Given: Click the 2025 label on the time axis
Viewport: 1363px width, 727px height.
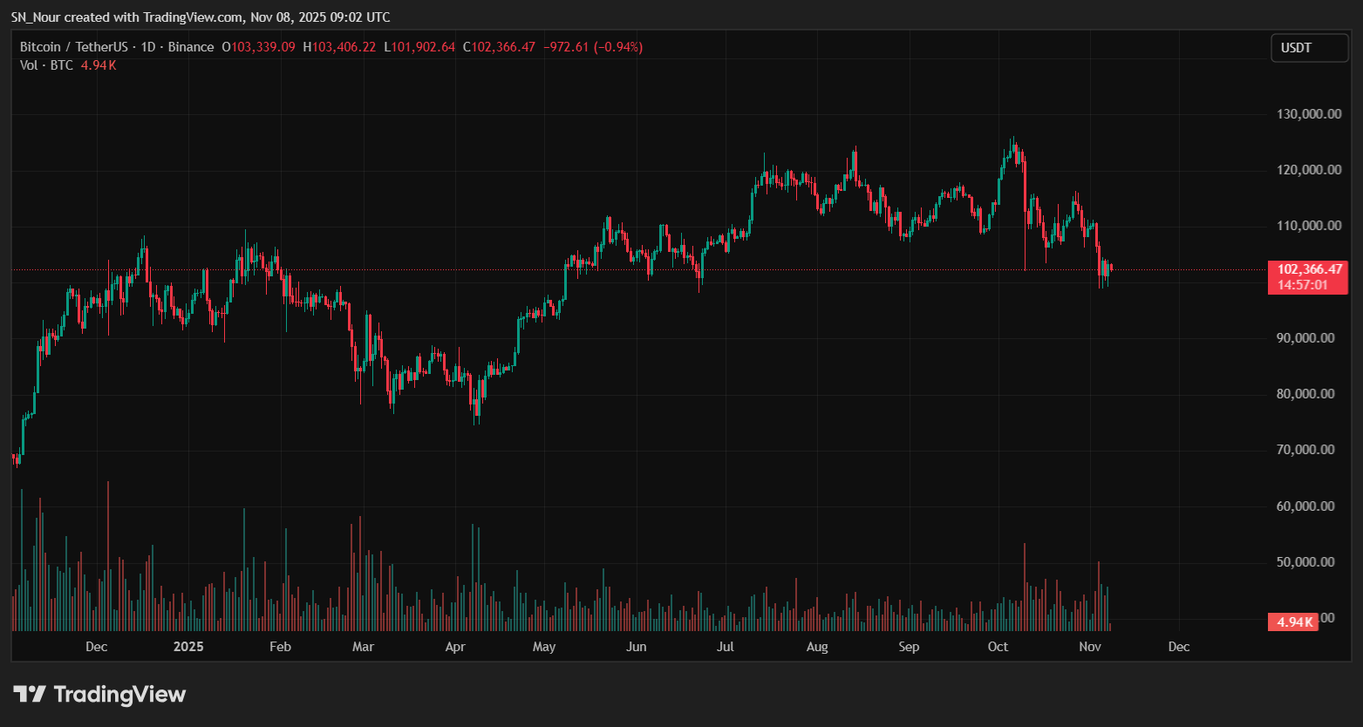Looking at the screenshot, I should click(x=188, y=647).
